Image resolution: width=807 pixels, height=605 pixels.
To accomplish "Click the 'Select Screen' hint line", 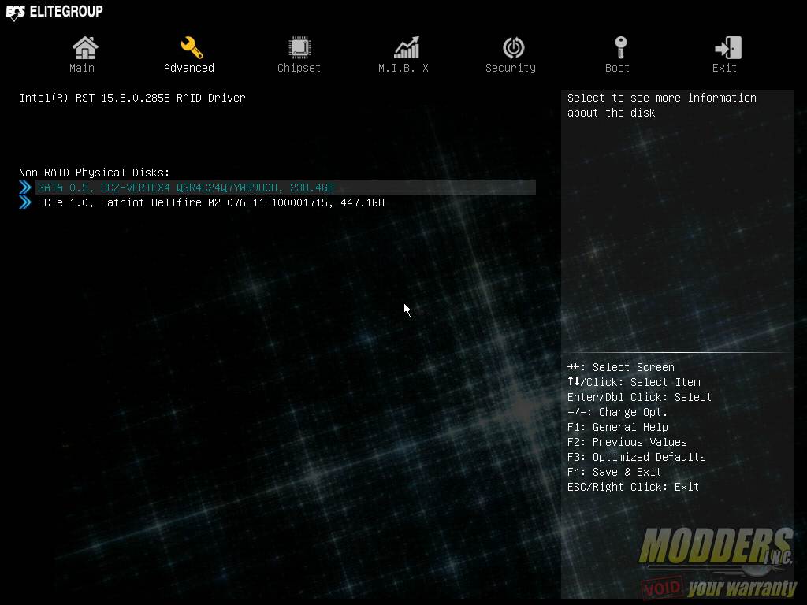I will [x=621, y=367].
